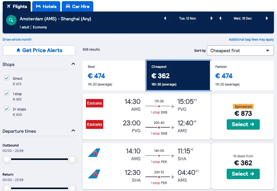Advance departure date past Tue, 12 Nov
The width and height of the screenshot is (277, 191).
click(211, 18)
